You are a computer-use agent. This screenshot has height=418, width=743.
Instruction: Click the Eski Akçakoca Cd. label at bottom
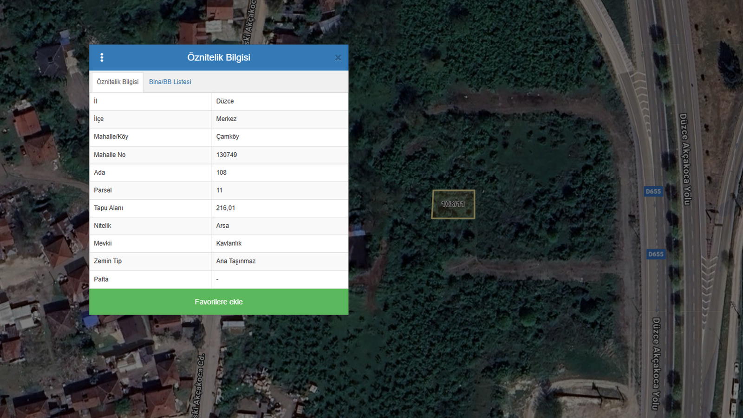pos(199,385)
